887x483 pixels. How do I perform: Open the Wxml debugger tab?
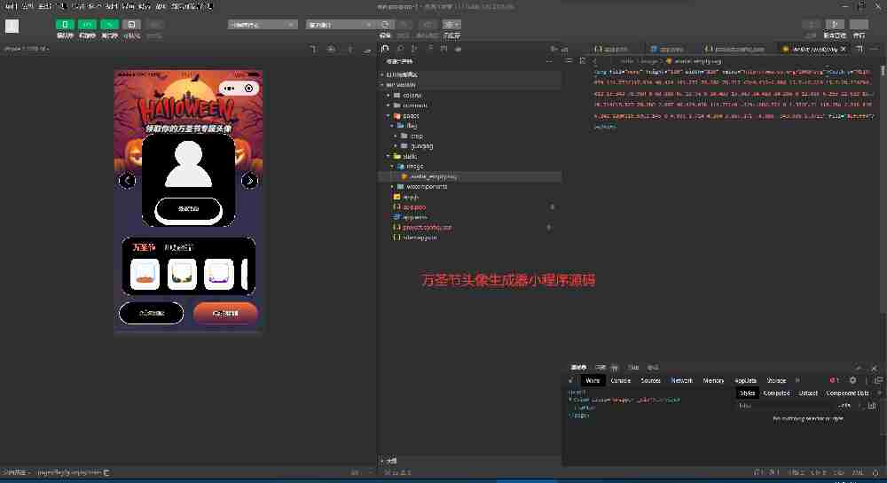(x=592, y=380)
